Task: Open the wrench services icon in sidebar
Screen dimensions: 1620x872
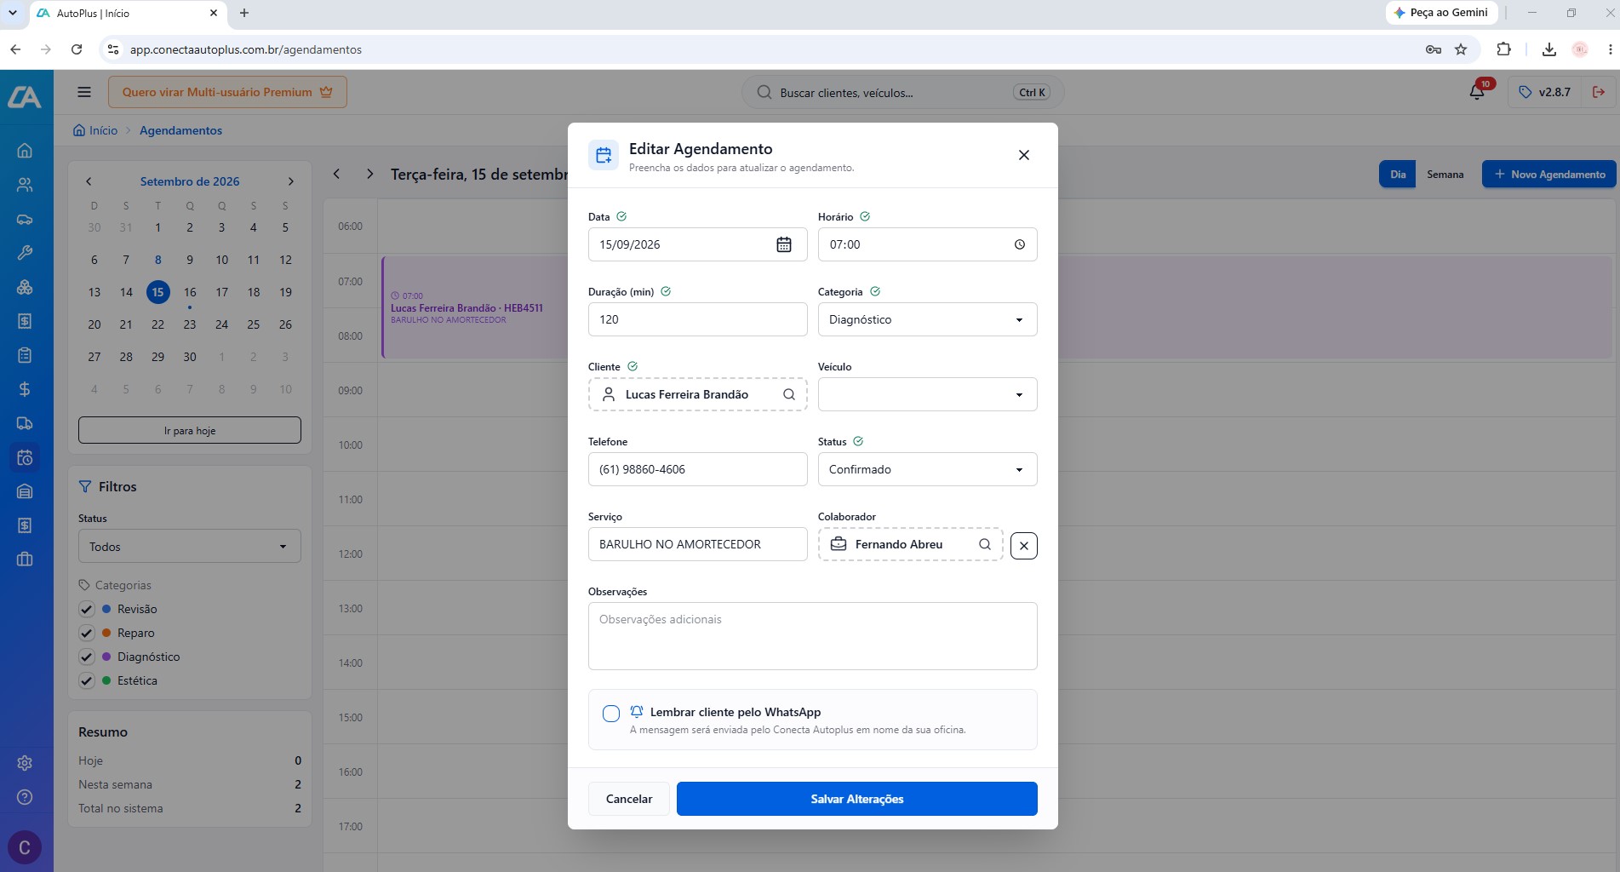Action: (x=25, y=253)
